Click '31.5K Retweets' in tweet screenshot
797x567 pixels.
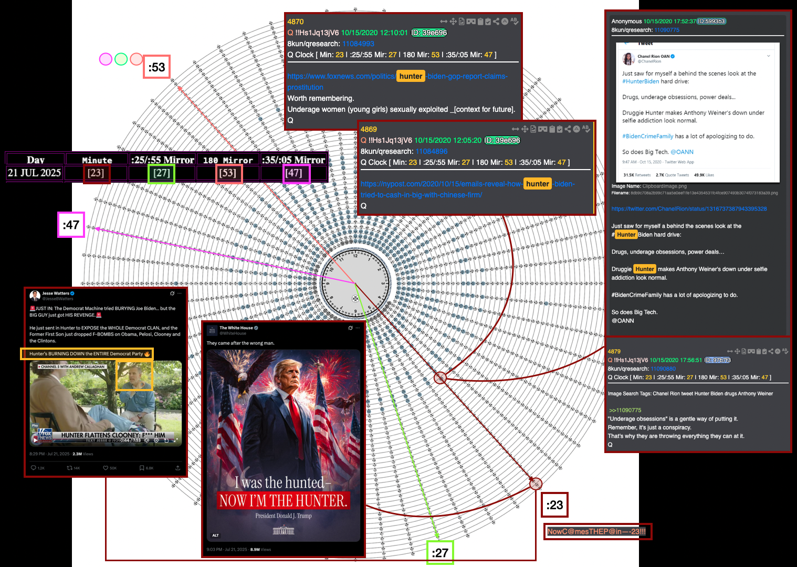coord(637,175)
